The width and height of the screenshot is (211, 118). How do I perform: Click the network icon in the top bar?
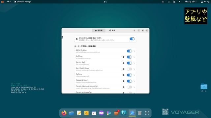click(x=202, y=2)
